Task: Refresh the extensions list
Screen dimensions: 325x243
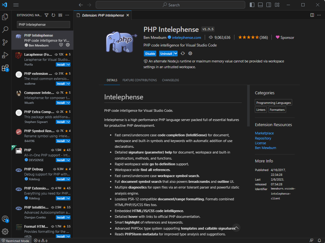Action: pos(53,15)
